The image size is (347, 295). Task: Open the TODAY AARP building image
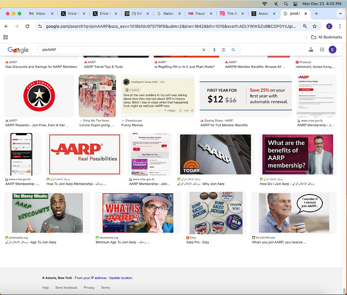(x=215, y=154)
